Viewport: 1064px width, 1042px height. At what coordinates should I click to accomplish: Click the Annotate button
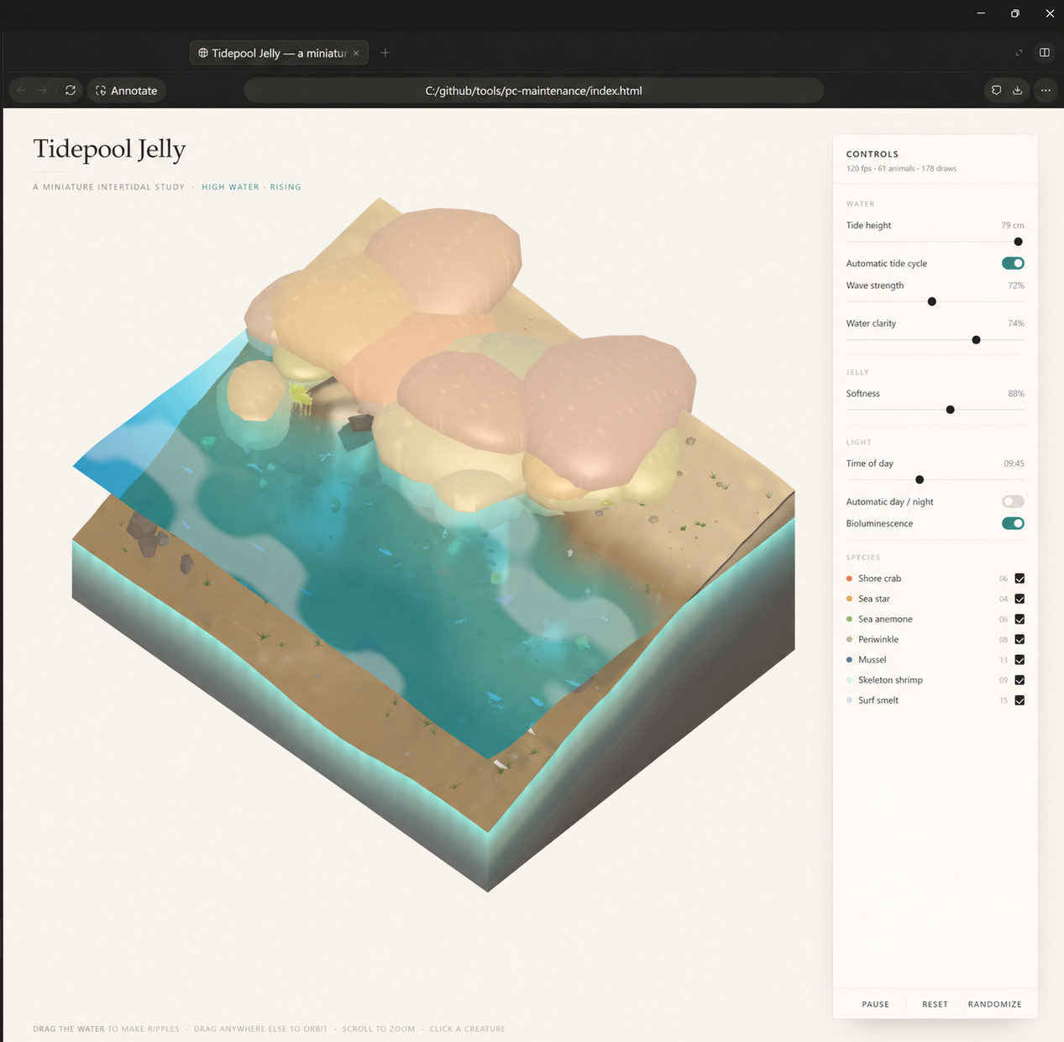click(127, 91)
